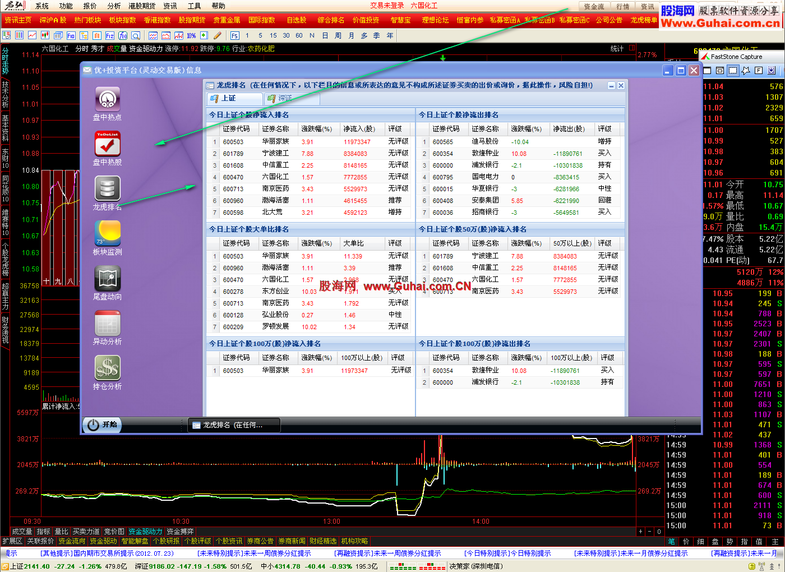The width and height of the screenshot is (785, 572).
Task: Switch to the 资金流 top tab
Action: (x=594, y=7)
